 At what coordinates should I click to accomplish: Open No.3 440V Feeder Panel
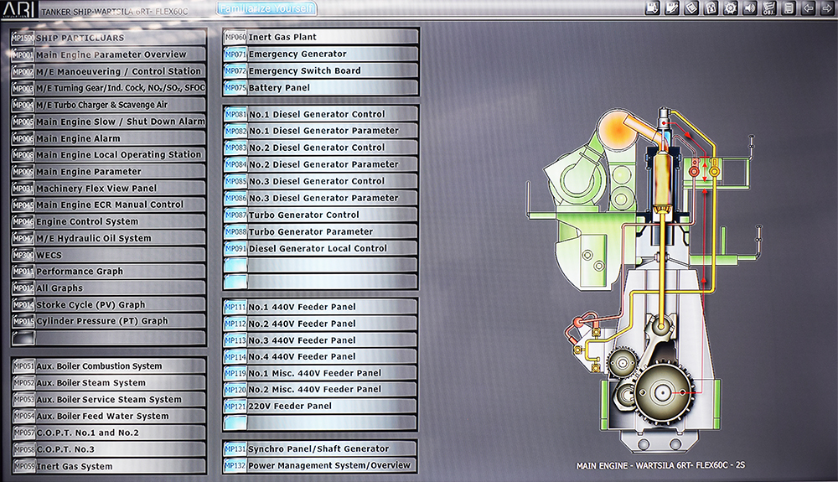coord(321,339)
